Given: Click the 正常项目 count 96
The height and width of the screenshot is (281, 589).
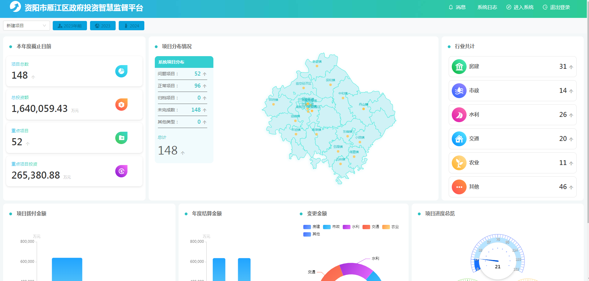Looking at the screenshot, I should coord(198,86).
